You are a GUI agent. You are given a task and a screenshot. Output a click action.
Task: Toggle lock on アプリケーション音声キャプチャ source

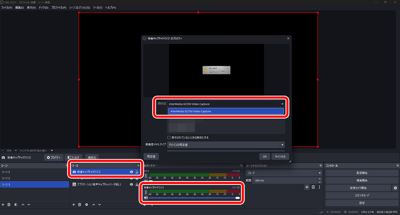click(136, 185)
